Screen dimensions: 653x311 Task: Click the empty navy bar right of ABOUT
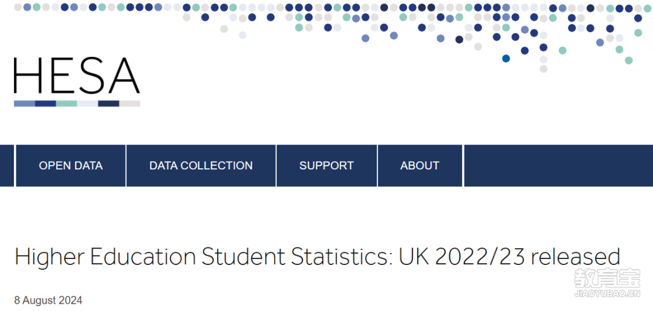pyautogui.click(x=559, y=166)
